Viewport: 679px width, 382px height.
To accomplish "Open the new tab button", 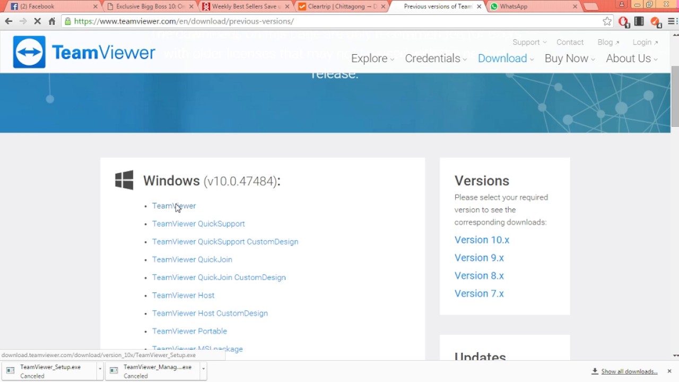I will [590, 6].
